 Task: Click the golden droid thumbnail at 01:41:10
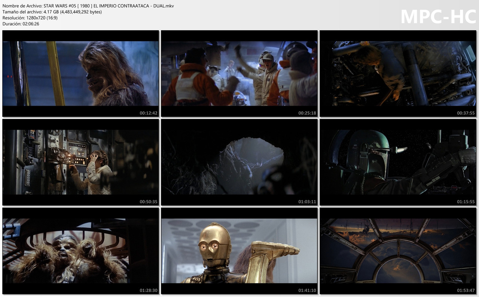click(x=239, y=251)
